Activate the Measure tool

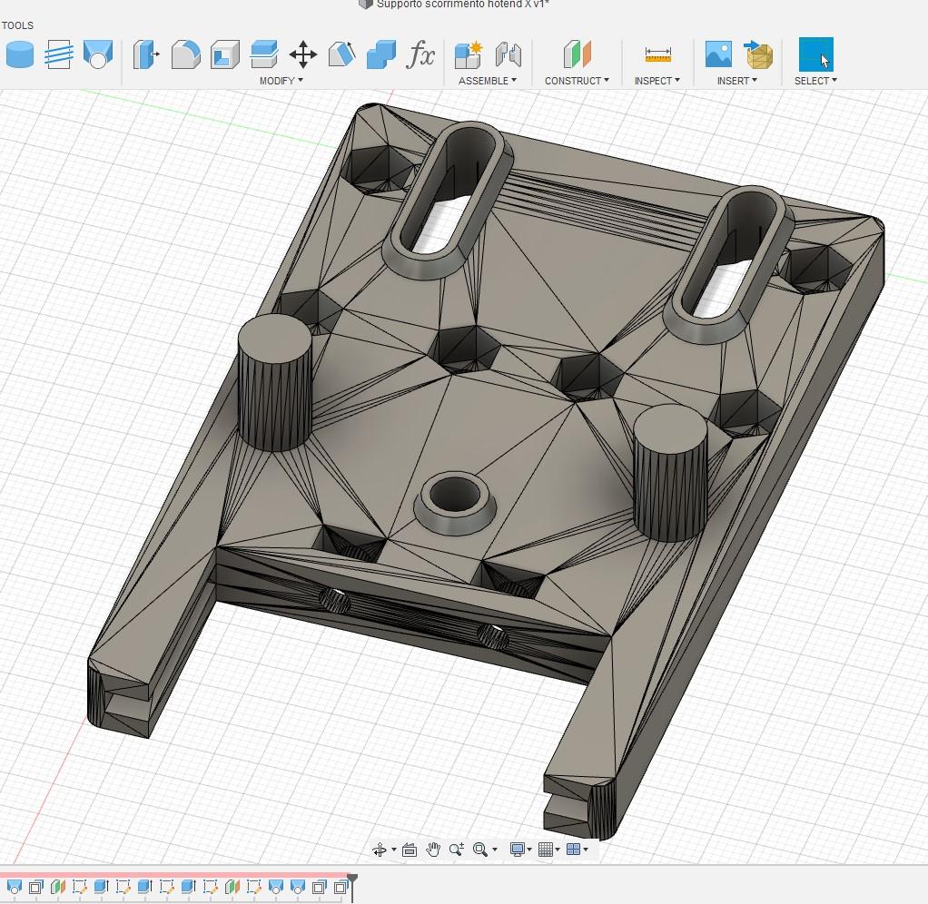(658, 54)
